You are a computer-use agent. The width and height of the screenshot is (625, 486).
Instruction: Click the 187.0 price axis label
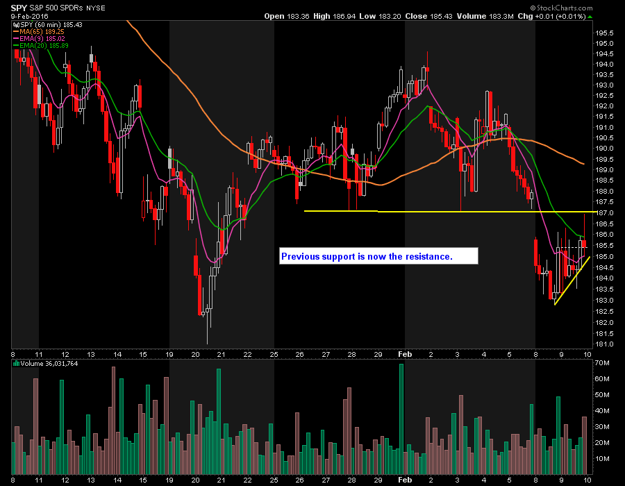click(x=605, y=213)
